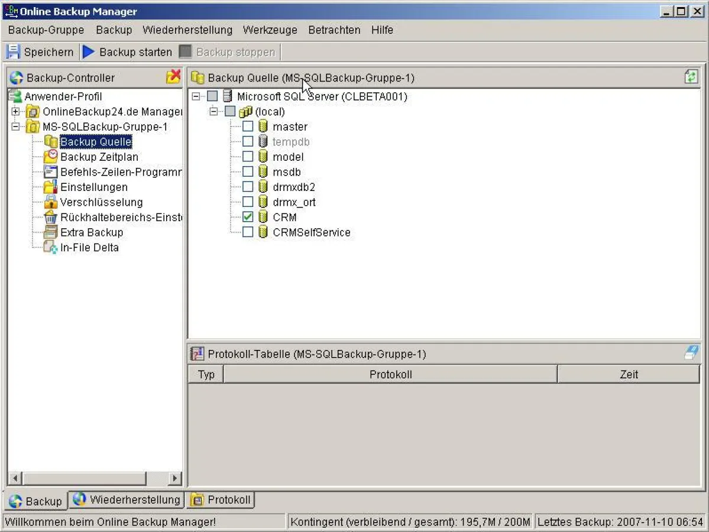
Task: Collapse the Microsoft SQL Server node
Action: tap(197, 96)
